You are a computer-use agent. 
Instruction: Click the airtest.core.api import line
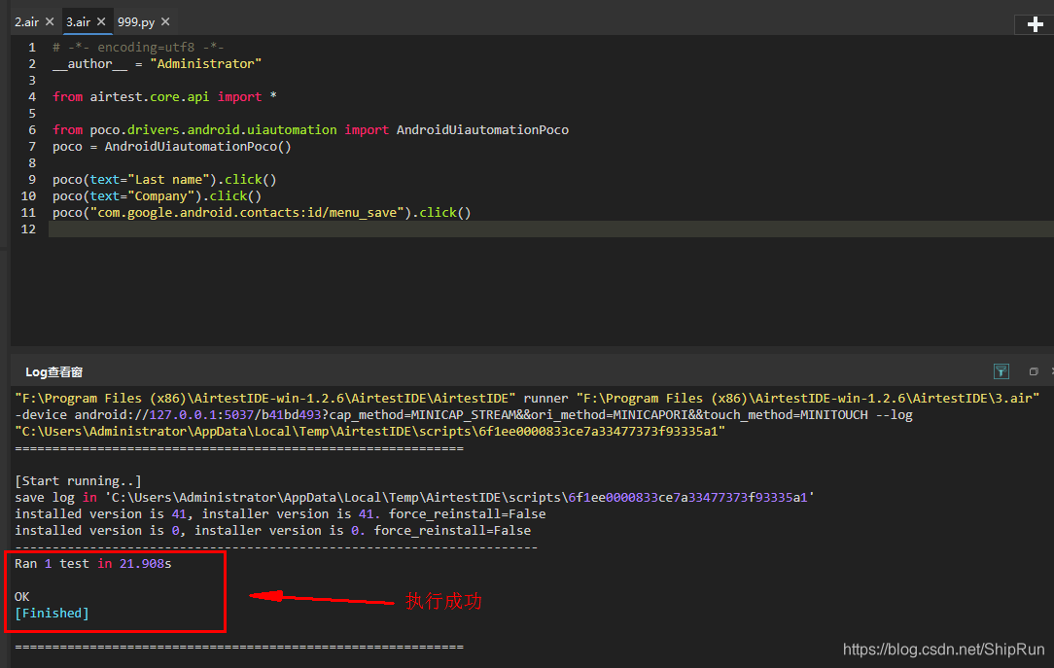pyautogui.click(x=164, y=97)
